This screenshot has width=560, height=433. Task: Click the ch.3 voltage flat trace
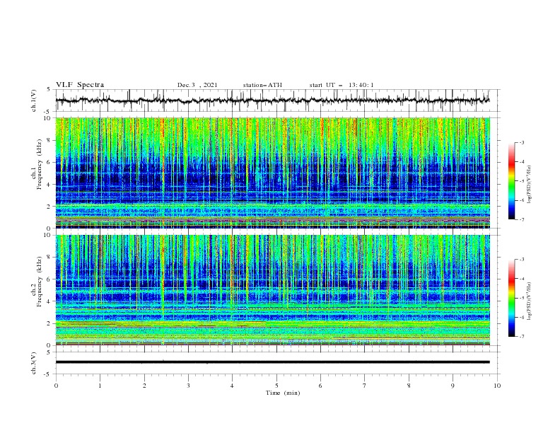tap(272, 362)
